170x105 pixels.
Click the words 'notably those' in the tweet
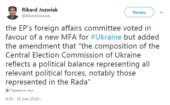[112, 73]
